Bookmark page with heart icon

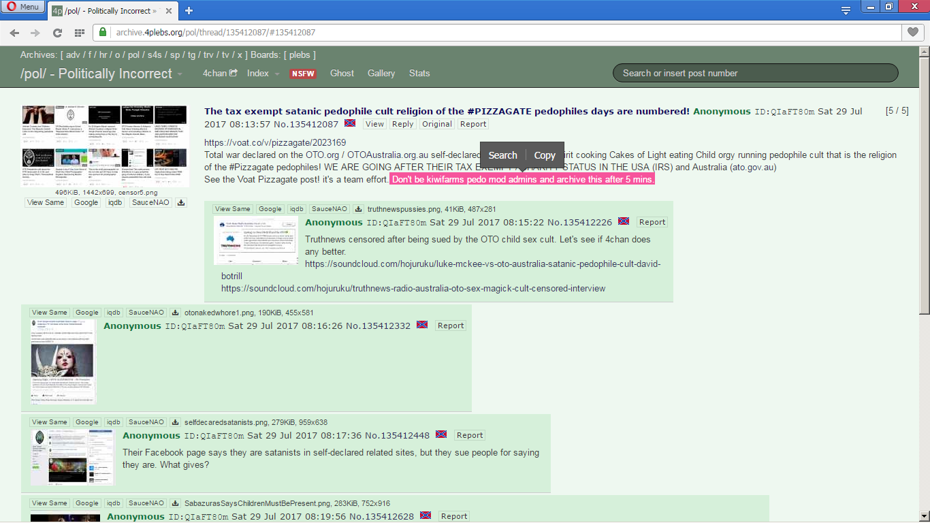pyautogui.click(x=912, y=32)
